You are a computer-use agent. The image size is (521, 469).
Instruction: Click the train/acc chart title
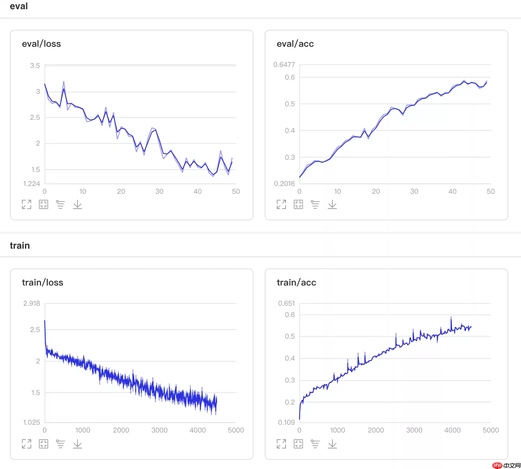tap(296, 283)
